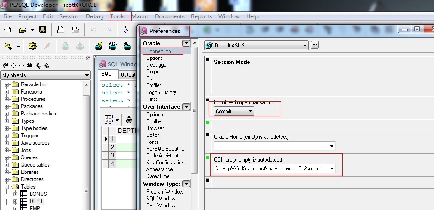Open the Debug menu
The image size is (434, 210).
click(95, 16)
